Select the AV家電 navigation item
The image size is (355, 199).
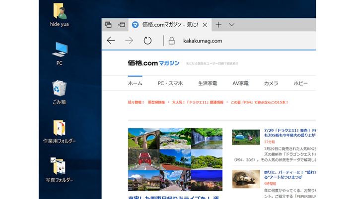pos(240,83)
